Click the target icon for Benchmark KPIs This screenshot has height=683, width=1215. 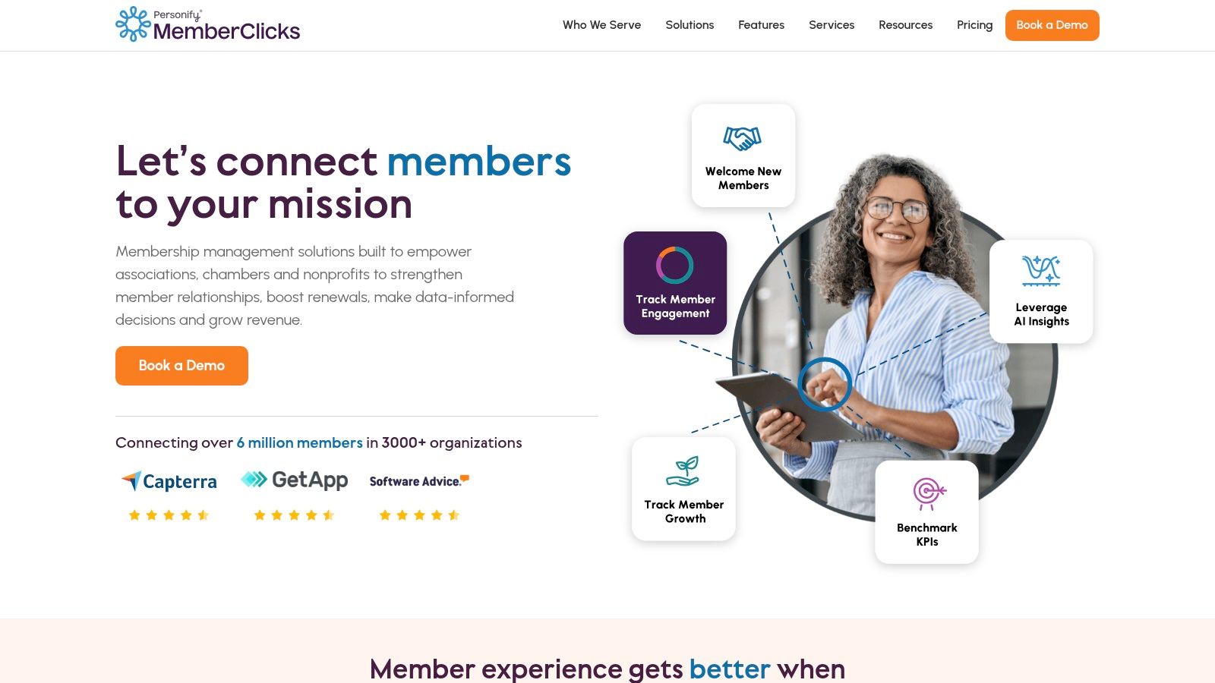[928, 493]
